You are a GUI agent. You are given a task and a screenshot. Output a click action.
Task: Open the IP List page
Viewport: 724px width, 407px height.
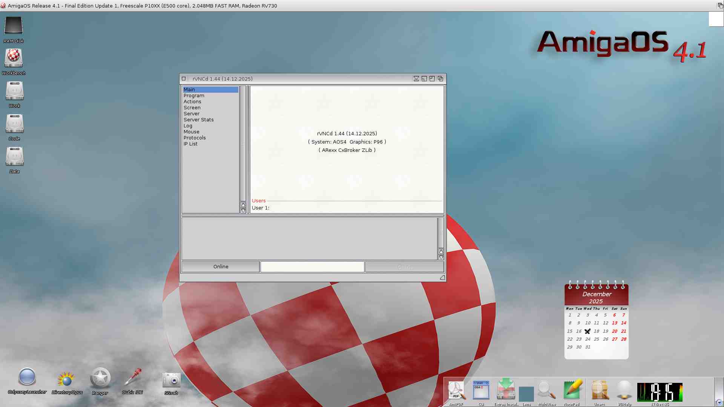[x=190, y=144]
